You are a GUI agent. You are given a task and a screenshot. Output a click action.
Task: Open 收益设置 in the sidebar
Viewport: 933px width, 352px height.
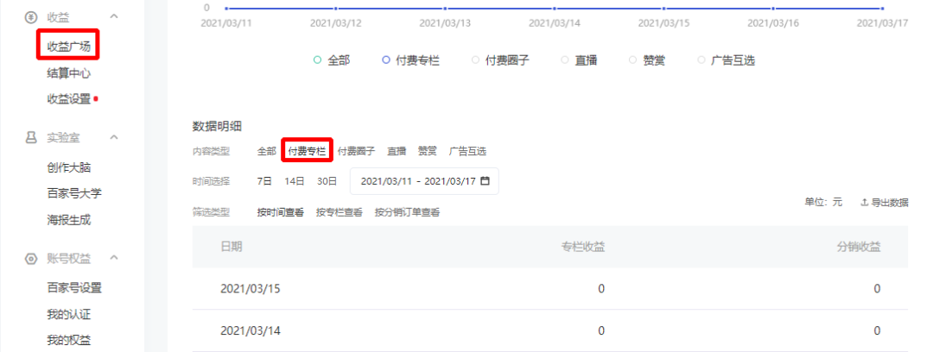(x=68, y=99)
